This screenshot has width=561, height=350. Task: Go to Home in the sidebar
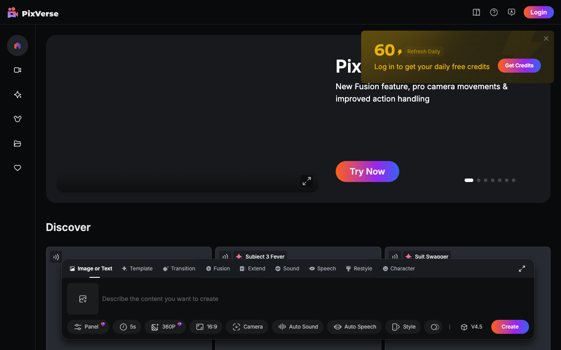18,45
